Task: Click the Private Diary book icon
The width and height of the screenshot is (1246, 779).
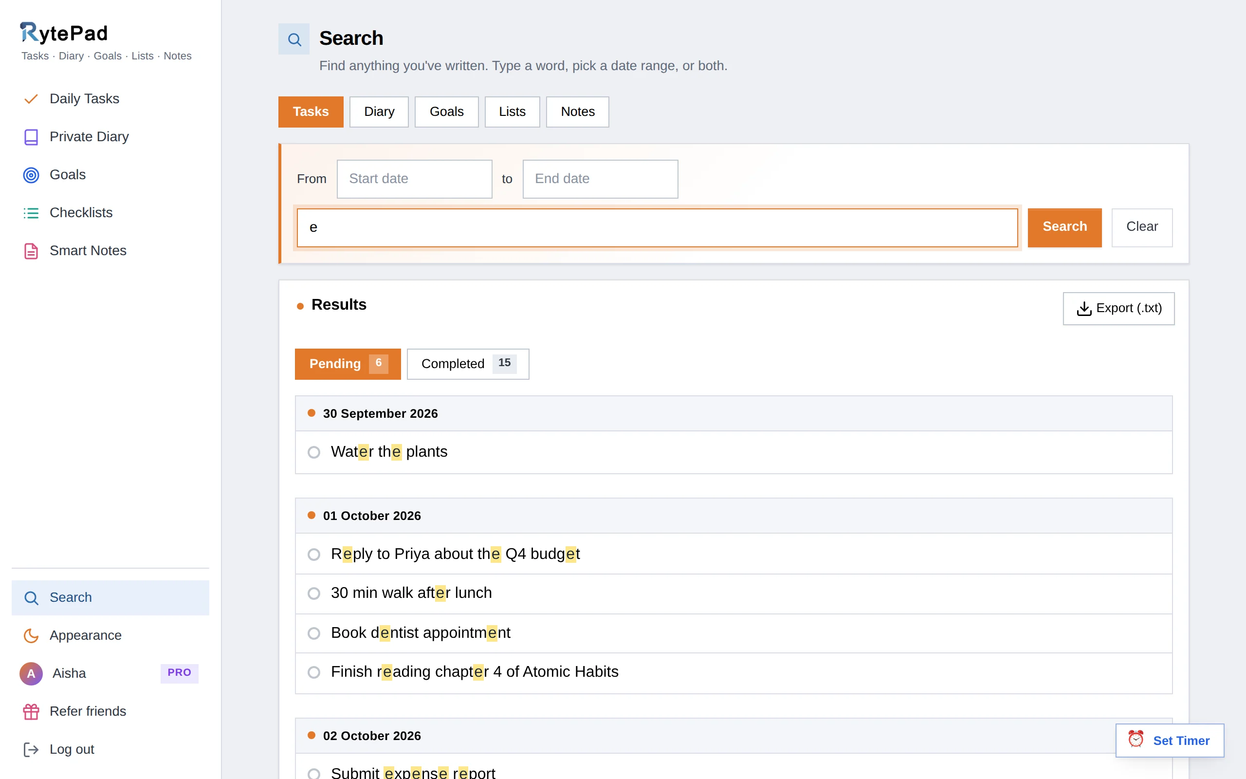Action: coord(31,137)
